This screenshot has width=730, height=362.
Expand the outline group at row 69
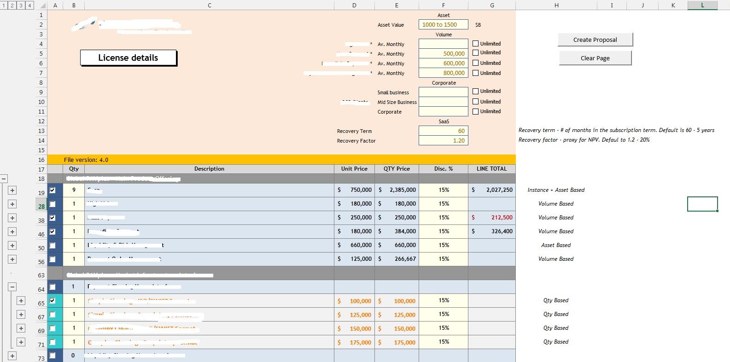click(x=21, y=328)
